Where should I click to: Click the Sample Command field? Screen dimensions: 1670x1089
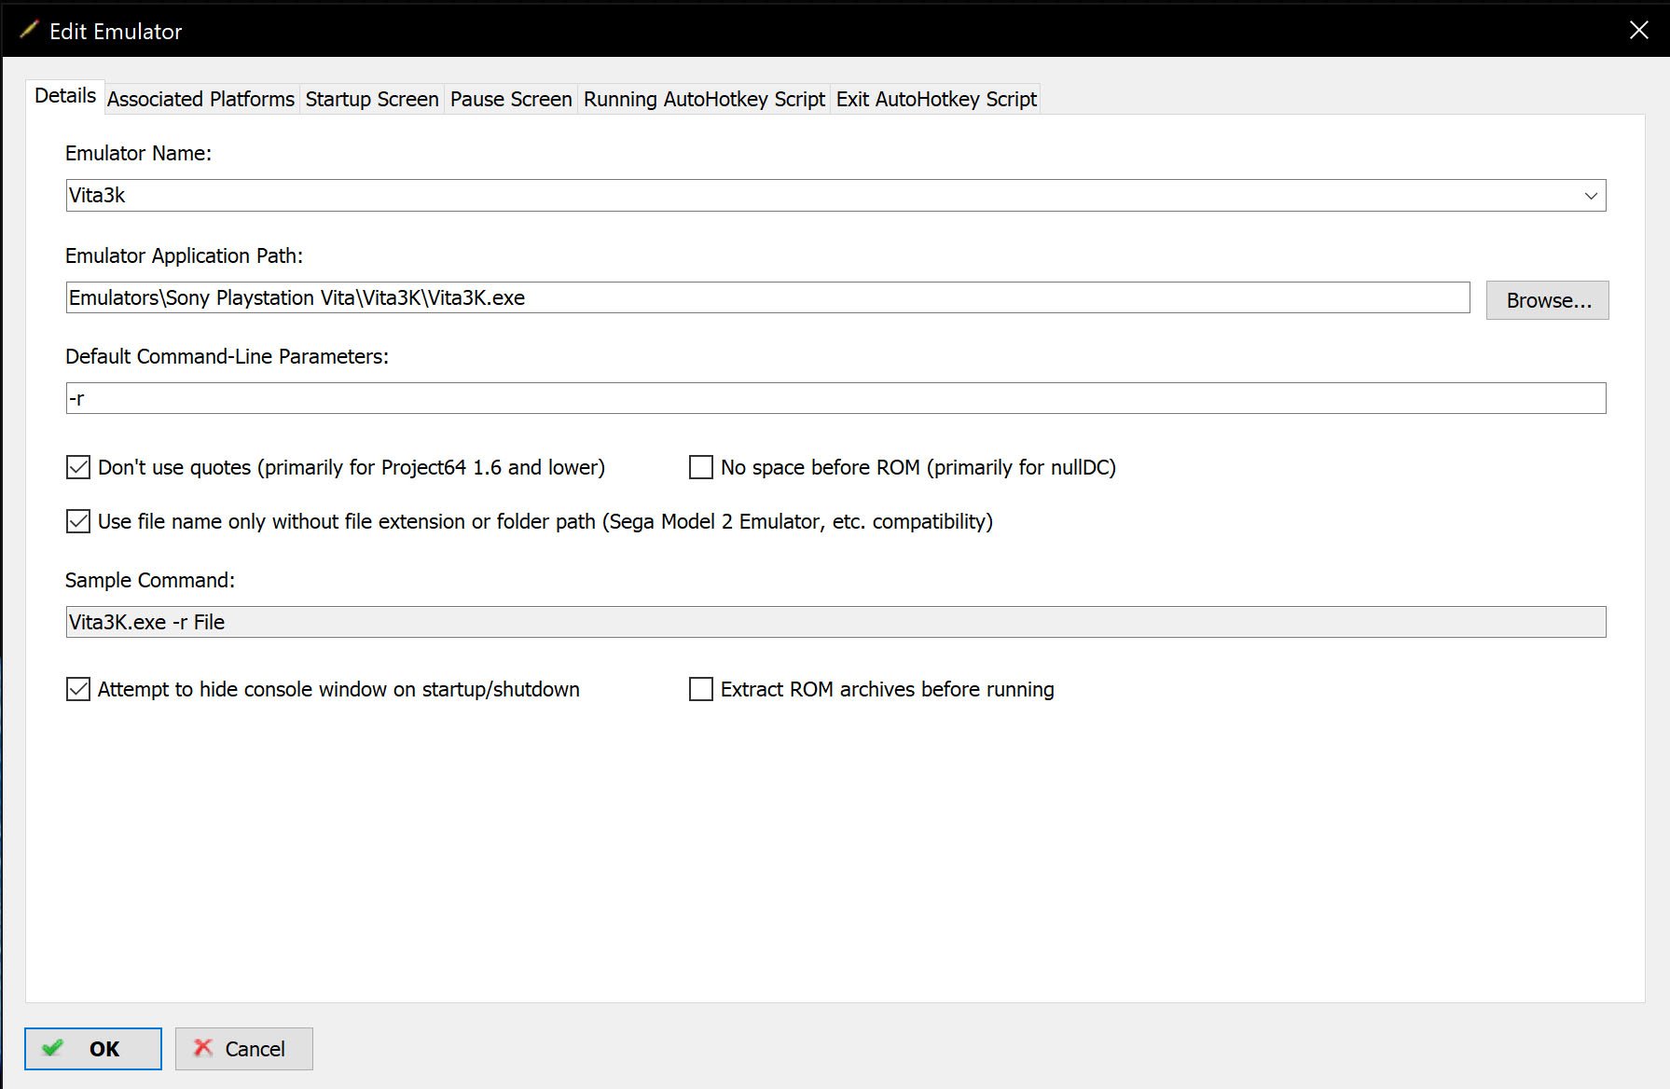tap(835, 622)
